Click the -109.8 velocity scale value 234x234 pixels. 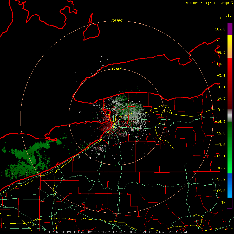tap(219, 191)
